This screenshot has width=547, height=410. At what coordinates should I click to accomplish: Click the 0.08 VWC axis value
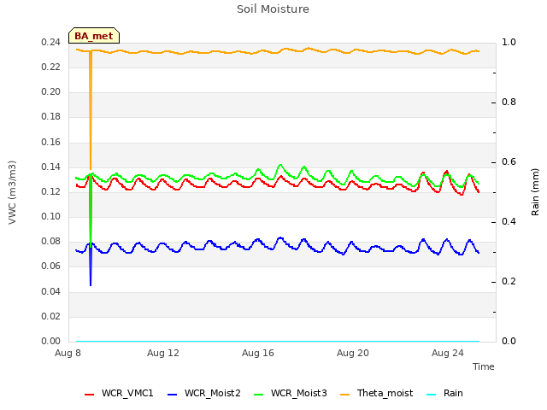(x=51, y=241)
